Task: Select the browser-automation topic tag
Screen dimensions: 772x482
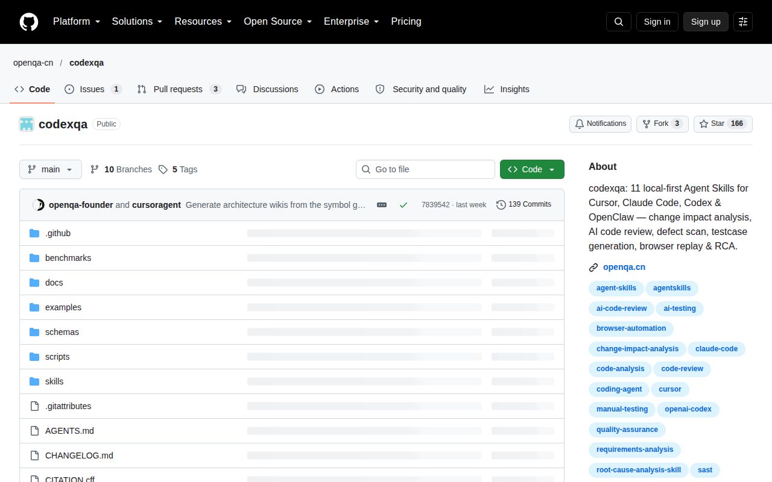Action: point(631,328)
